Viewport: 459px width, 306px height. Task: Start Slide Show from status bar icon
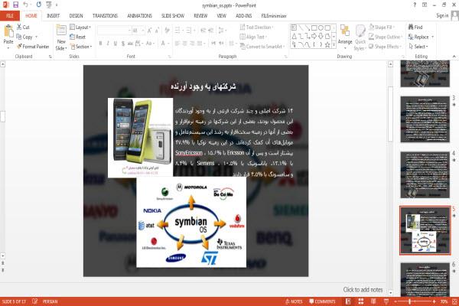point(386,301)
